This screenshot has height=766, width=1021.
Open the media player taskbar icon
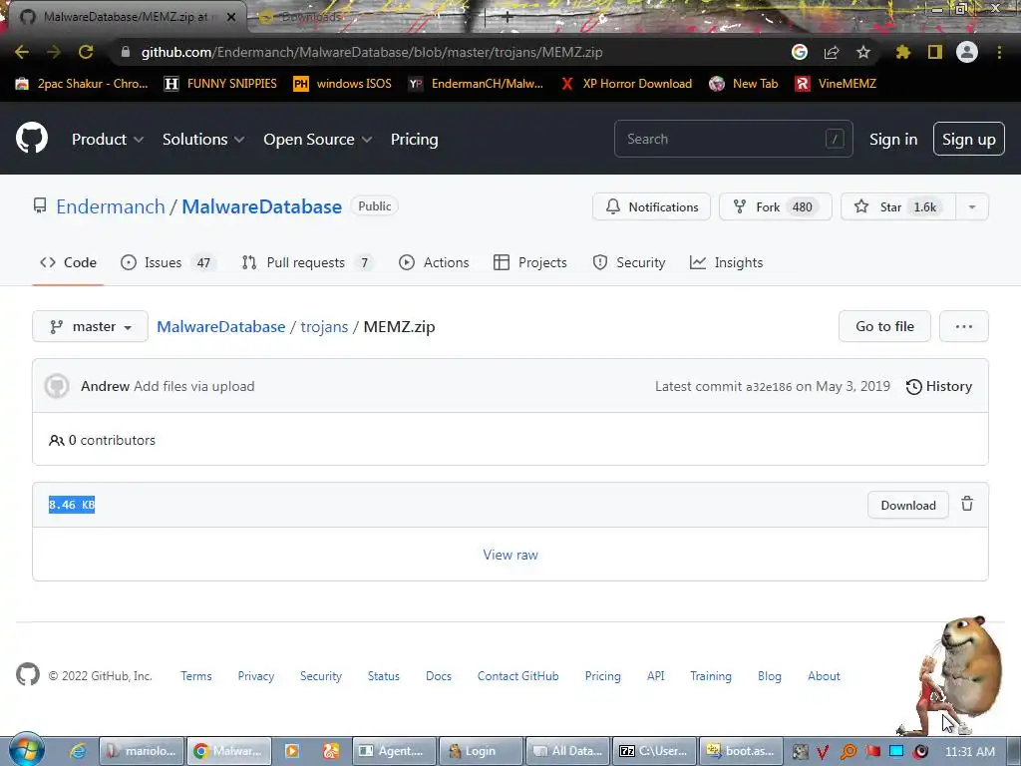pyautogui.click(x=292, y=751)
